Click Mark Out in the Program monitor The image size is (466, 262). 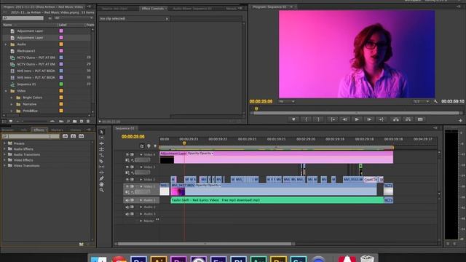tap(318, 119)
